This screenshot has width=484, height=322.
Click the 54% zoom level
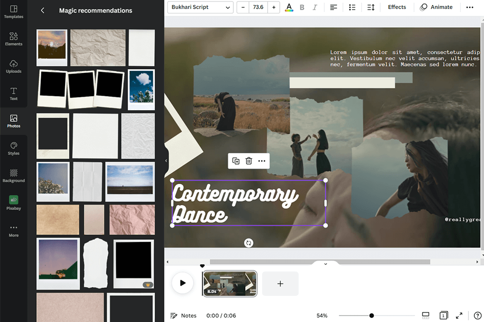point(322,315)
